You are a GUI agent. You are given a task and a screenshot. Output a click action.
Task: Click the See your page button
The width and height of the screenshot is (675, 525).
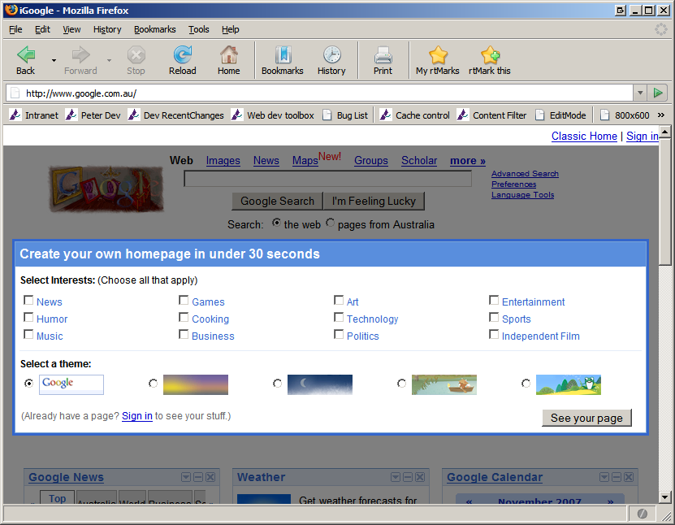point(586,418)
